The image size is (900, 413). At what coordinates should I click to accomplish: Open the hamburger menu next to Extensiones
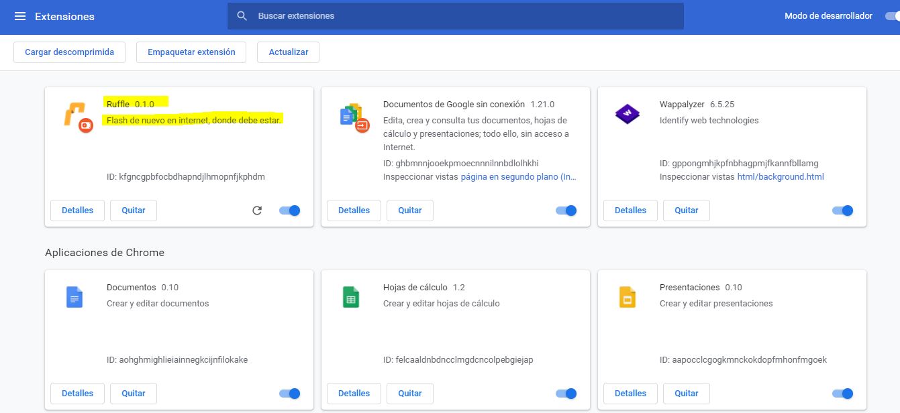(20, 16)
